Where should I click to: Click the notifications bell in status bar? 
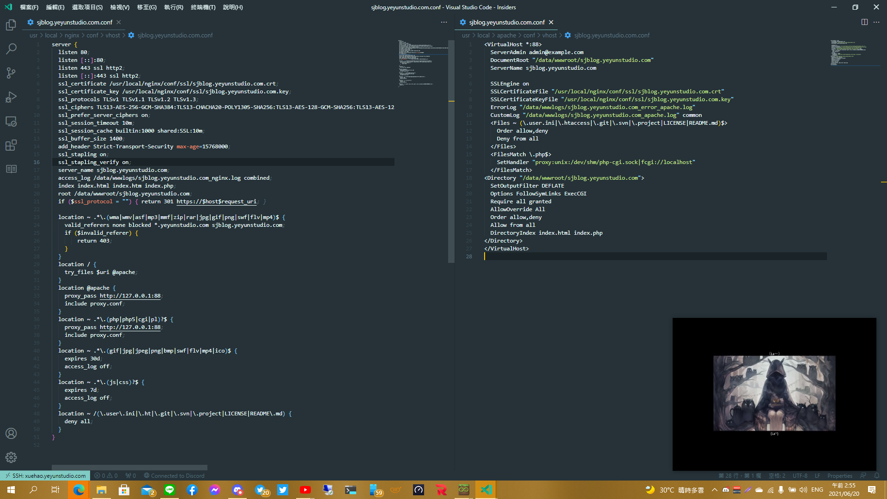[x=876, y=475]
